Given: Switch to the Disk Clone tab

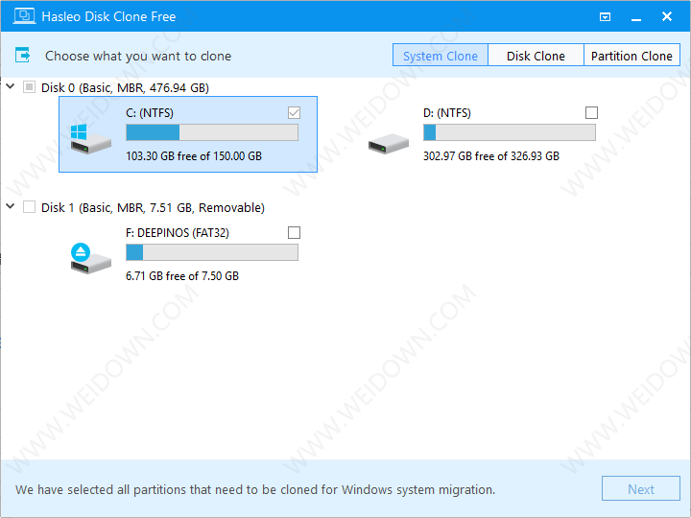Looking at the screenshot, I should [536, 55].
